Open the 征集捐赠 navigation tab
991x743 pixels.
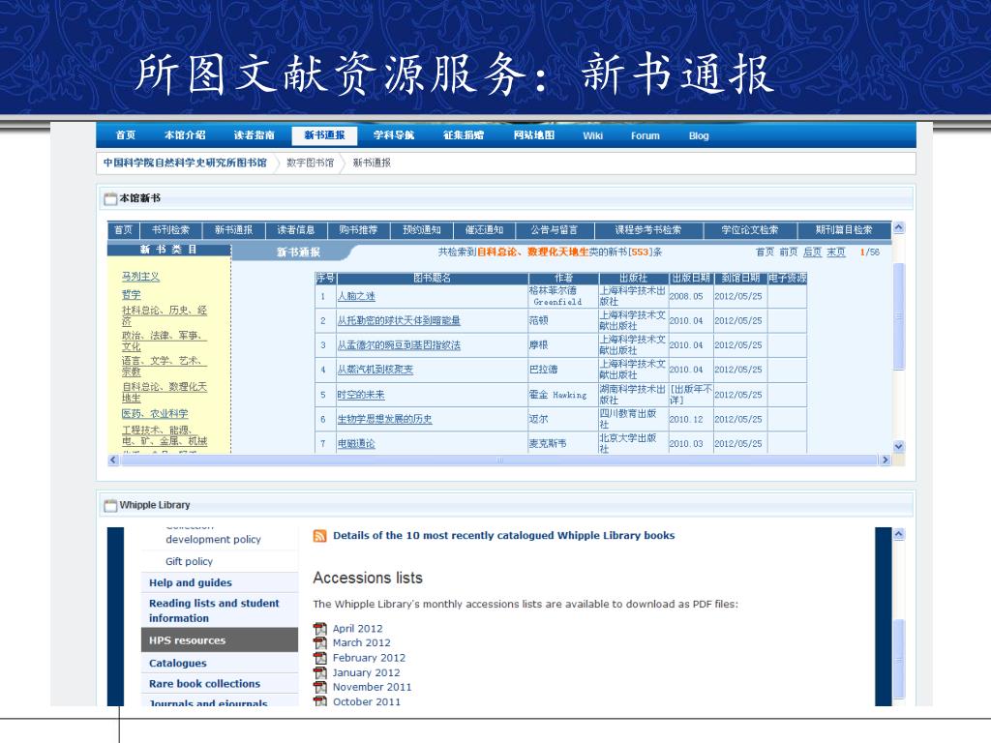coord(464,135)
